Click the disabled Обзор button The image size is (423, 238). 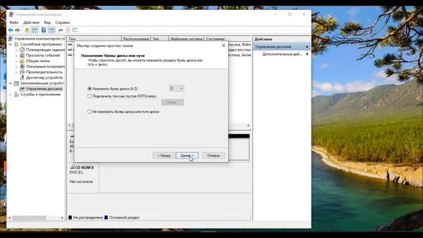pyautogui.click(x=173, y=102)
